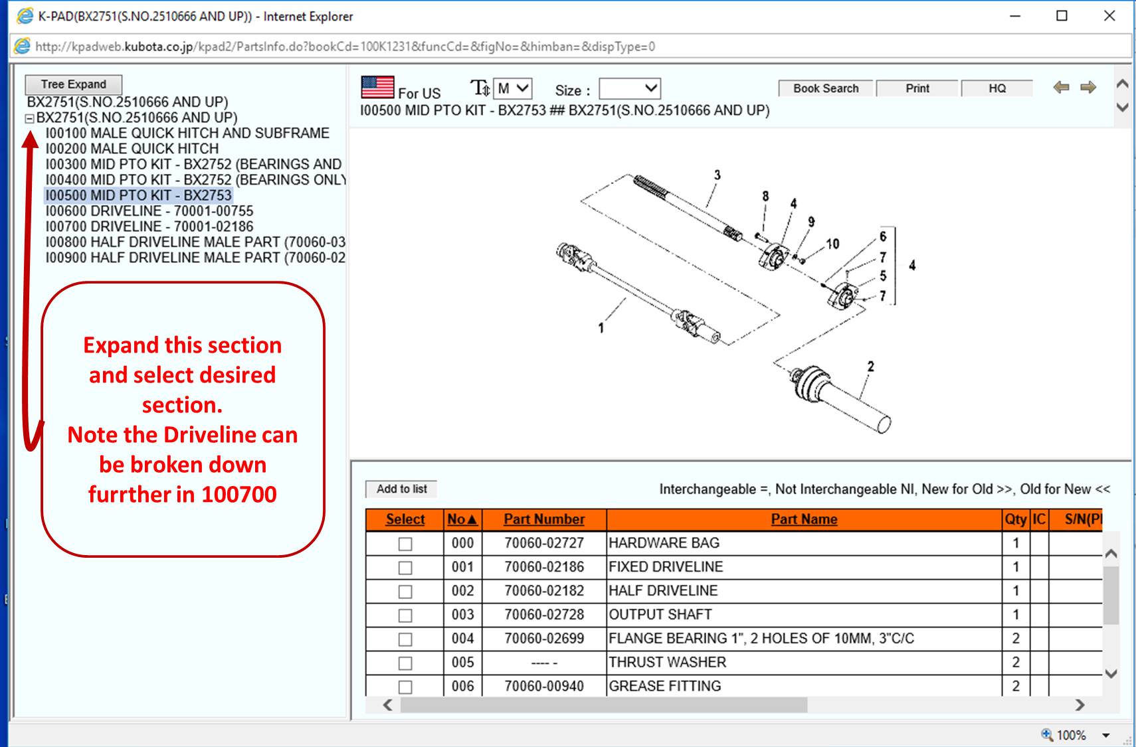Collapse the BX2751 tree node
The width and height of the screenshot is (1136, 747).
tap(29, 119)
